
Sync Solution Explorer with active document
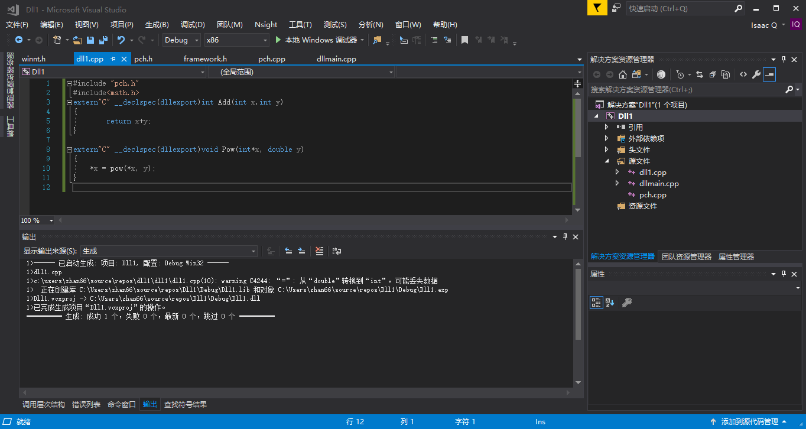tap(700, 74)
